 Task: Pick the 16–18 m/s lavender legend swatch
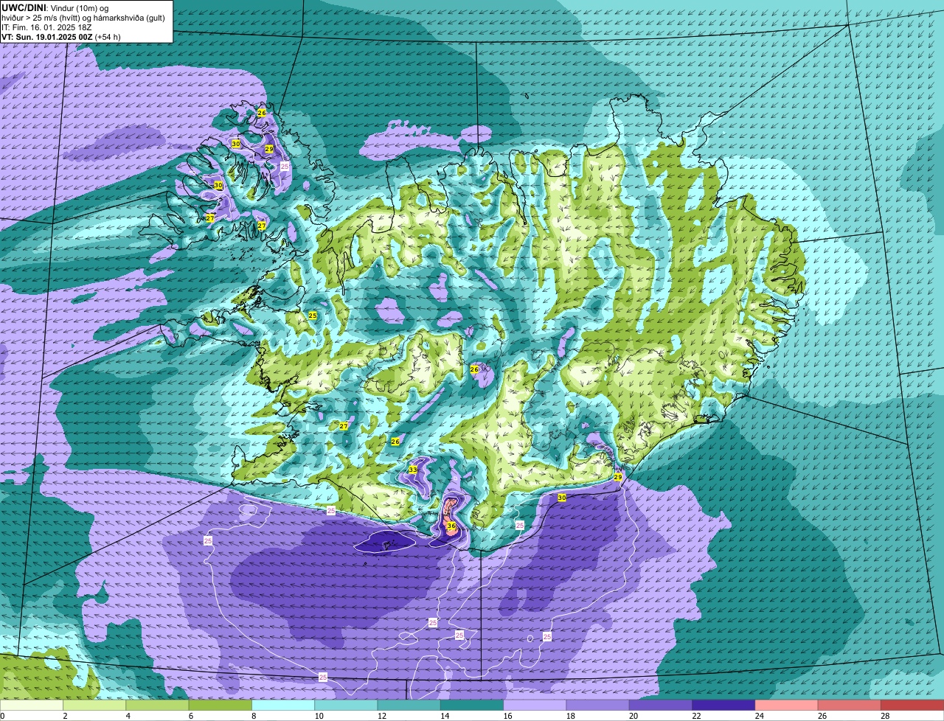point(535,705)
